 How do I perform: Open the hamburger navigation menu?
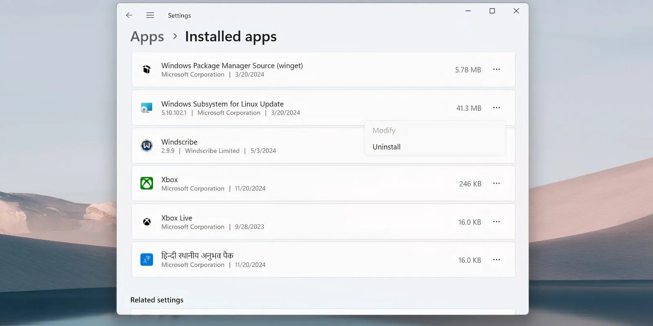(x=150, y=15)
